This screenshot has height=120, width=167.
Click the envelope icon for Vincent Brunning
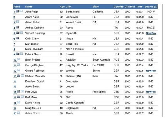(x=21, y=33)
